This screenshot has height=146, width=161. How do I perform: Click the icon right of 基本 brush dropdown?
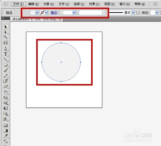138,13
